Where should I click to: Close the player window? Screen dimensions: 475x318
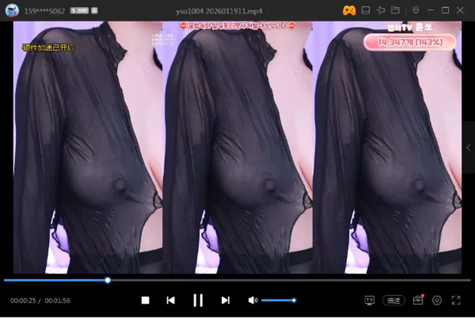tap(460, 10)
